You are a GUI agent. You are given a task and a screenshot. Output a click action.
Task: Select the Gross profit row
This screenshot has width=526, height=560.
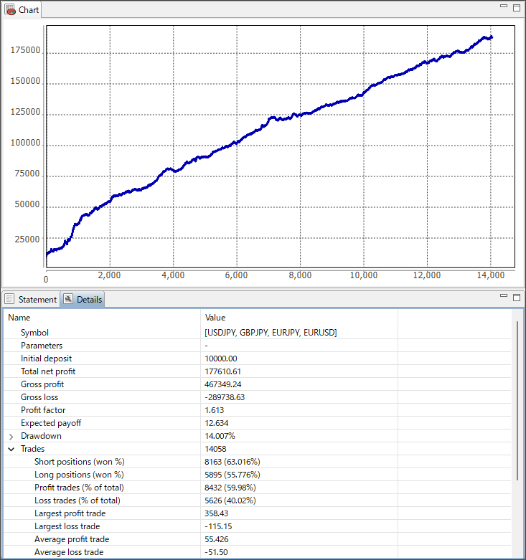258,384
